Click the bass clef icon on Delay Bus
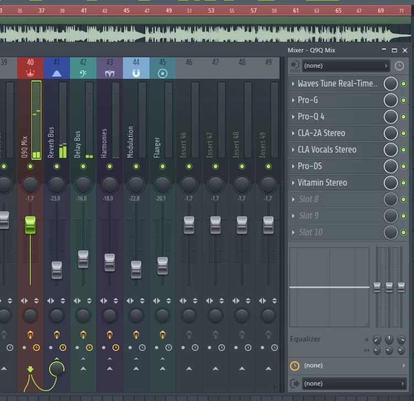 83,73
